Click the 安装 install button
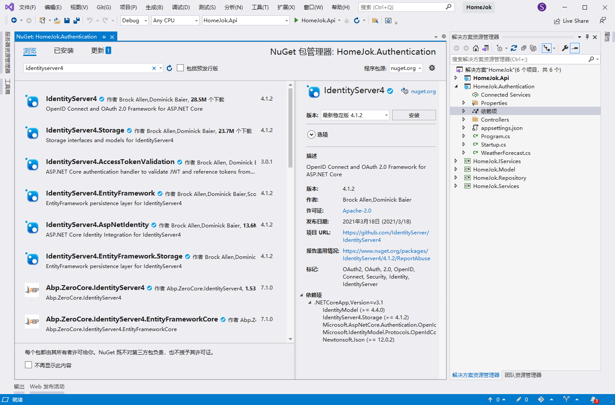The image size is (615, 405). pyautogui.click(x=414, y=115)
